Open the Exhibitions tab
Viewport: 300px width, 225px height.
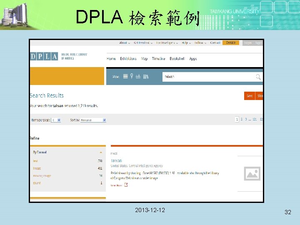[128, 59]
